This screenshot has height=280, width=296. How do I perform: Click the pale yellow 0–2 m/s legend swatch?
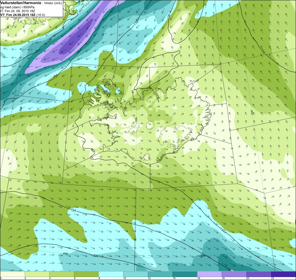pyautogui.click(x=12, y=274)
